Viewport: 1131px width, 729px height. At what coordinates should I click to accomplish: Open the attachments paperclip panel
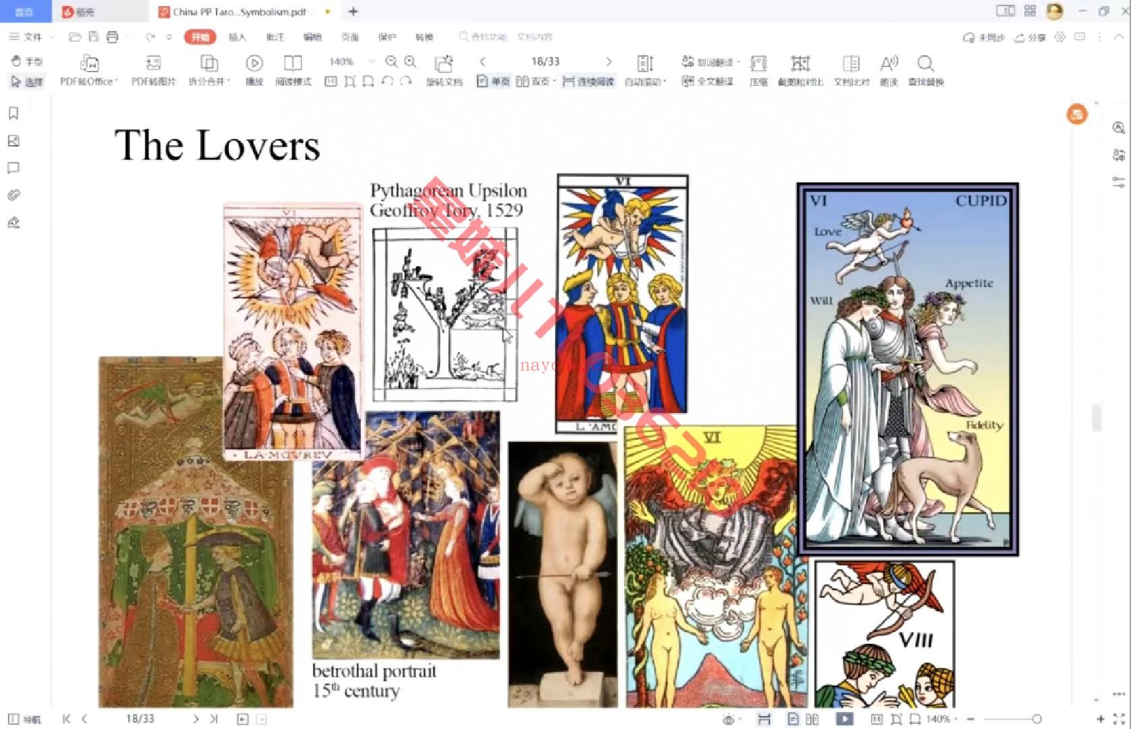(x=13, y=195)
